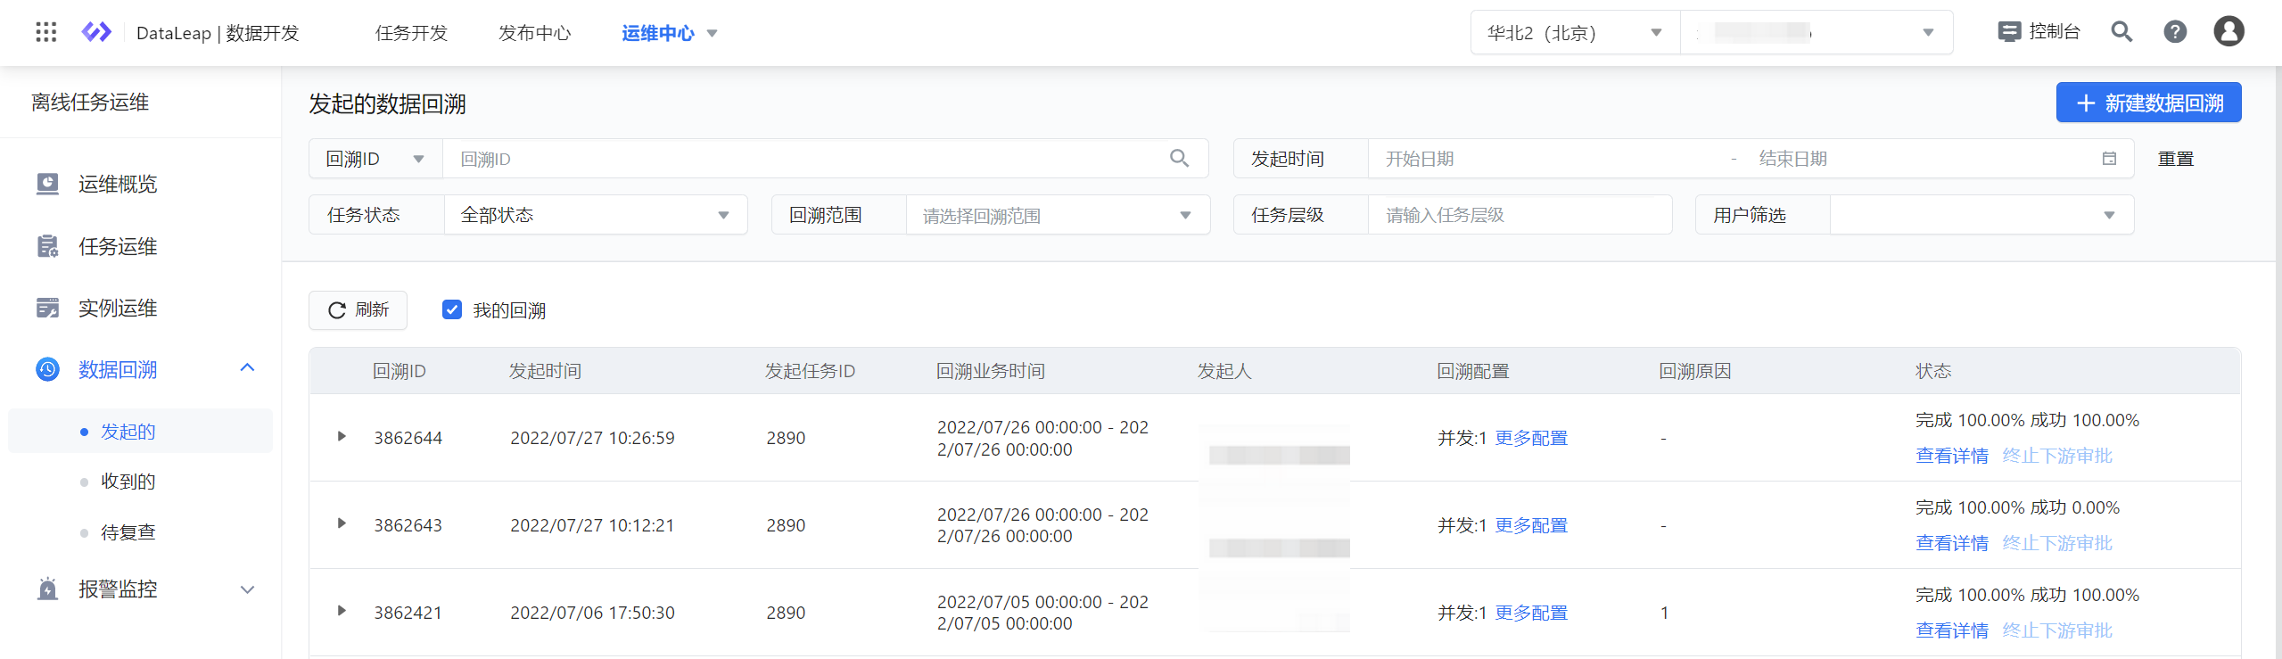Click the search icon in 回溯ID field

(1179, 159)
